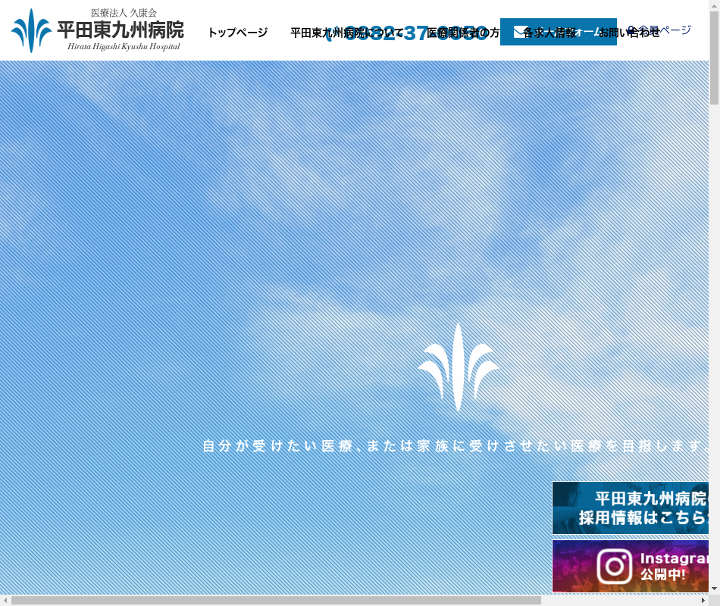Click the horizontal scrollbar thumb
The image size is (720, 606).
276,601
